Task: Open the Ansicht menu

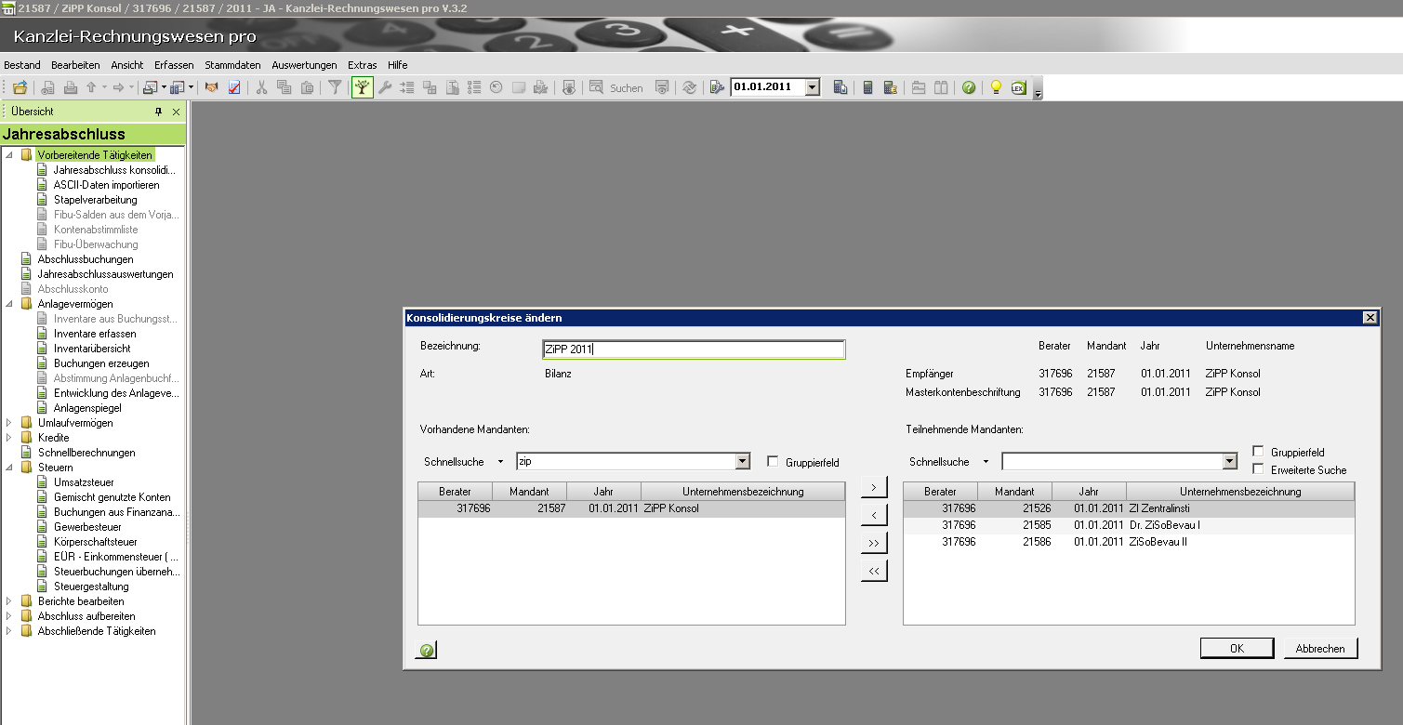Action: [127, 65]
